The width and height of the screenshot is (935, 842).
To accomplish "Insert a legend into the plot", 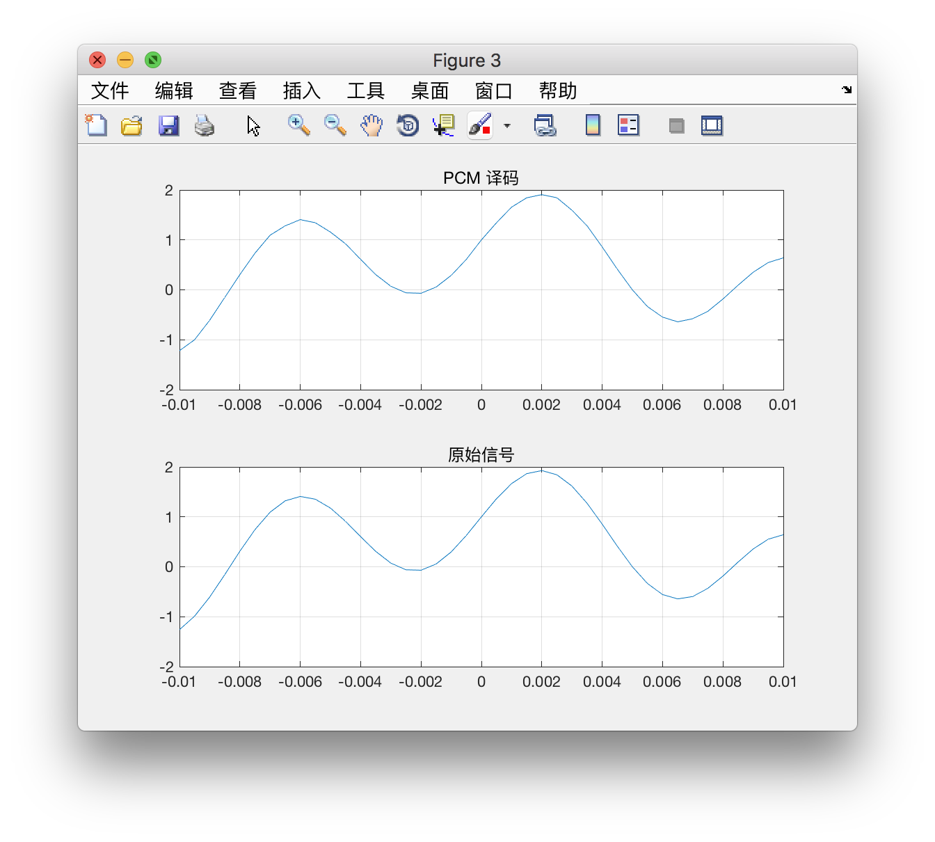I will click(x=628, y=125).
